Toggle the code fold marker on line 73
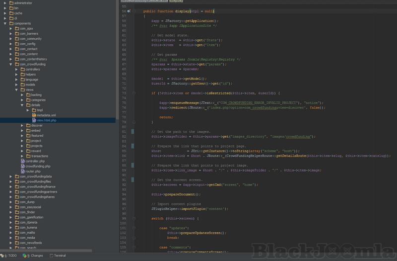Image resolution: width=397 pixels, height=261 pixels. click(133, 92)
